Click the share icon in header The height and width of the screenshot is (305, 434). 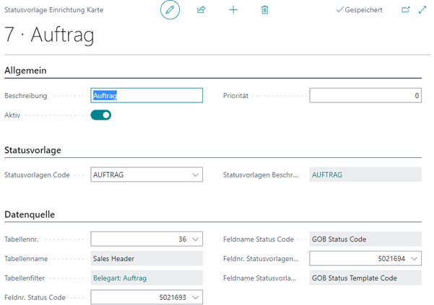pos(201,10)
